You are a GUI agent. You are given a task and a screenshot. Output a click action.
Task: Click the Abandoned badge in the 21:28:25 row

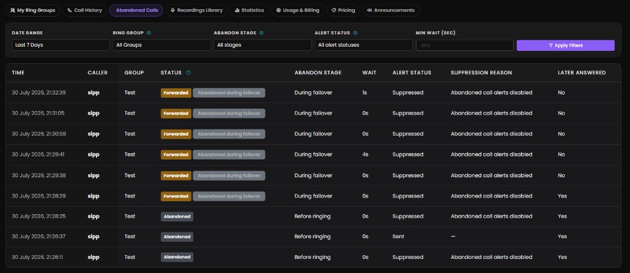tap(177, 217)
